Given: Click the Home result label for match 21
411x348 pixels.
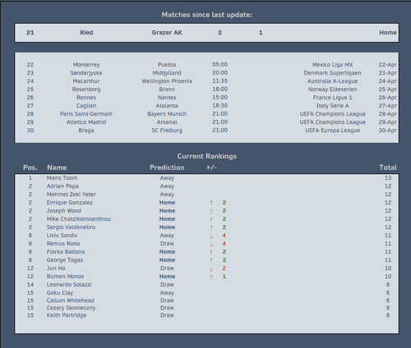Looking at the screenshot, I should [388, 33].
